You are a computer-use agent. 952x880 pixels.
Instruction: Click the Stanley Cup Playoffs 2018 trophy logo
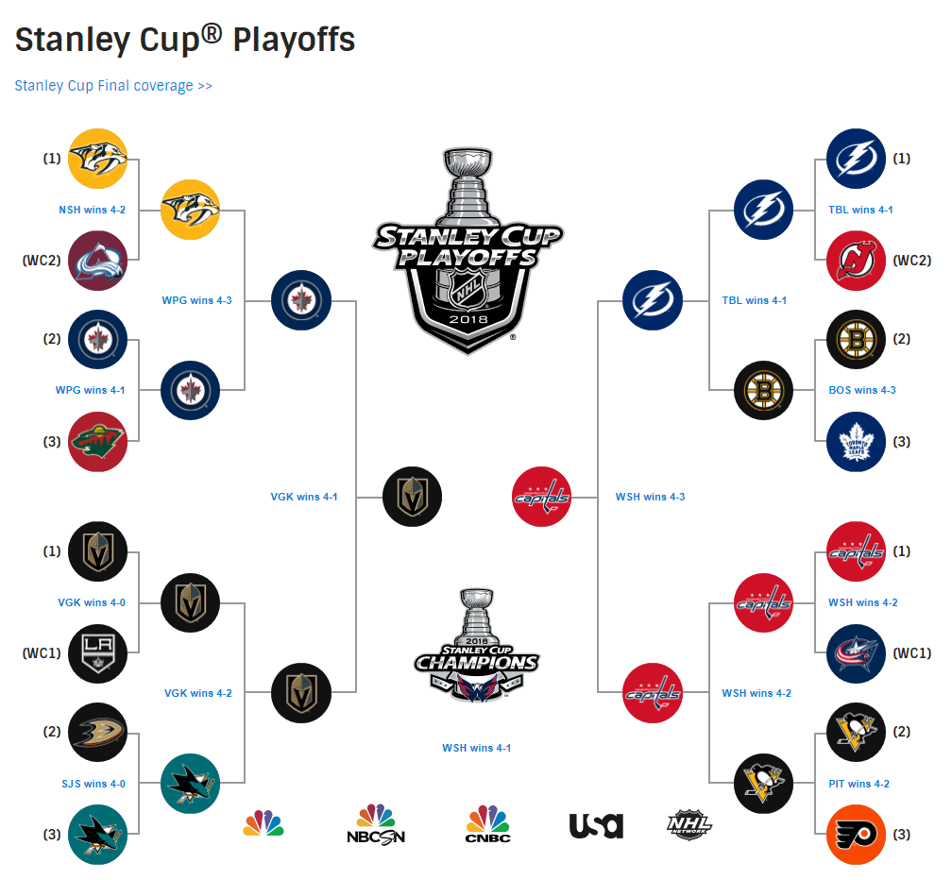point(468,250)
